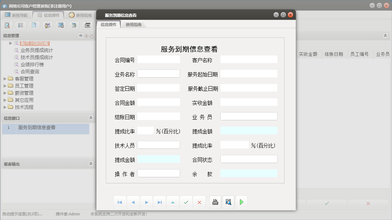392x220 pixels.
Task: Open the 系统导航 tab in main window
Action: (16, 15)
